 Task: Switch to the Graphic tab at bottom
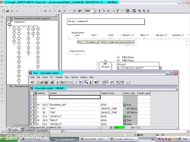pyautogui.click(x=14, y=130)
